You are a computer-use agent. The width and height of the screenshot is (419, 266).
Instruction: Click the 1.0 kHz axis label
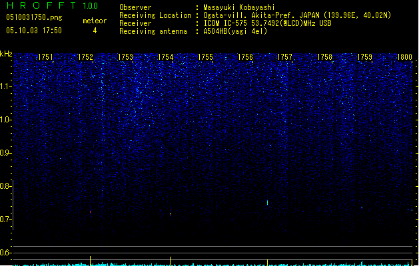pyautogui.click(x=5, y=120)
